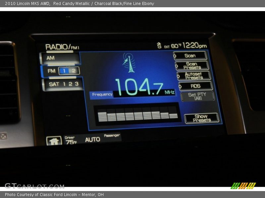Viewport: 265px width, 198px height.
Task: Tap the AUTO climate button
Action: pyautogui.click(x=92, y=140)
